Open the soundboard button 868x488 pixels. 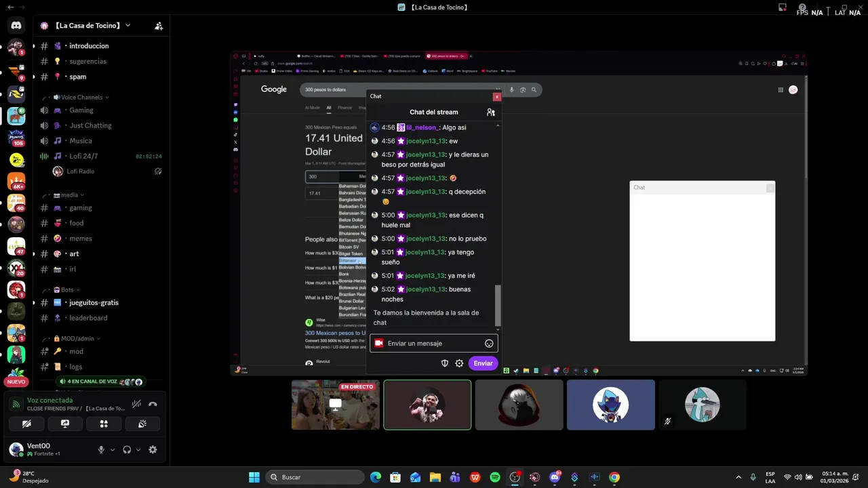click(x=142, y=424)
